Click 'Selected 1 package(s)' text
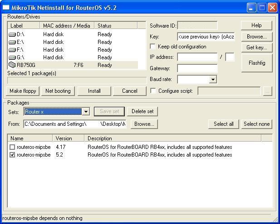This screenshot has width=280, height=224. tap(32, 73)
